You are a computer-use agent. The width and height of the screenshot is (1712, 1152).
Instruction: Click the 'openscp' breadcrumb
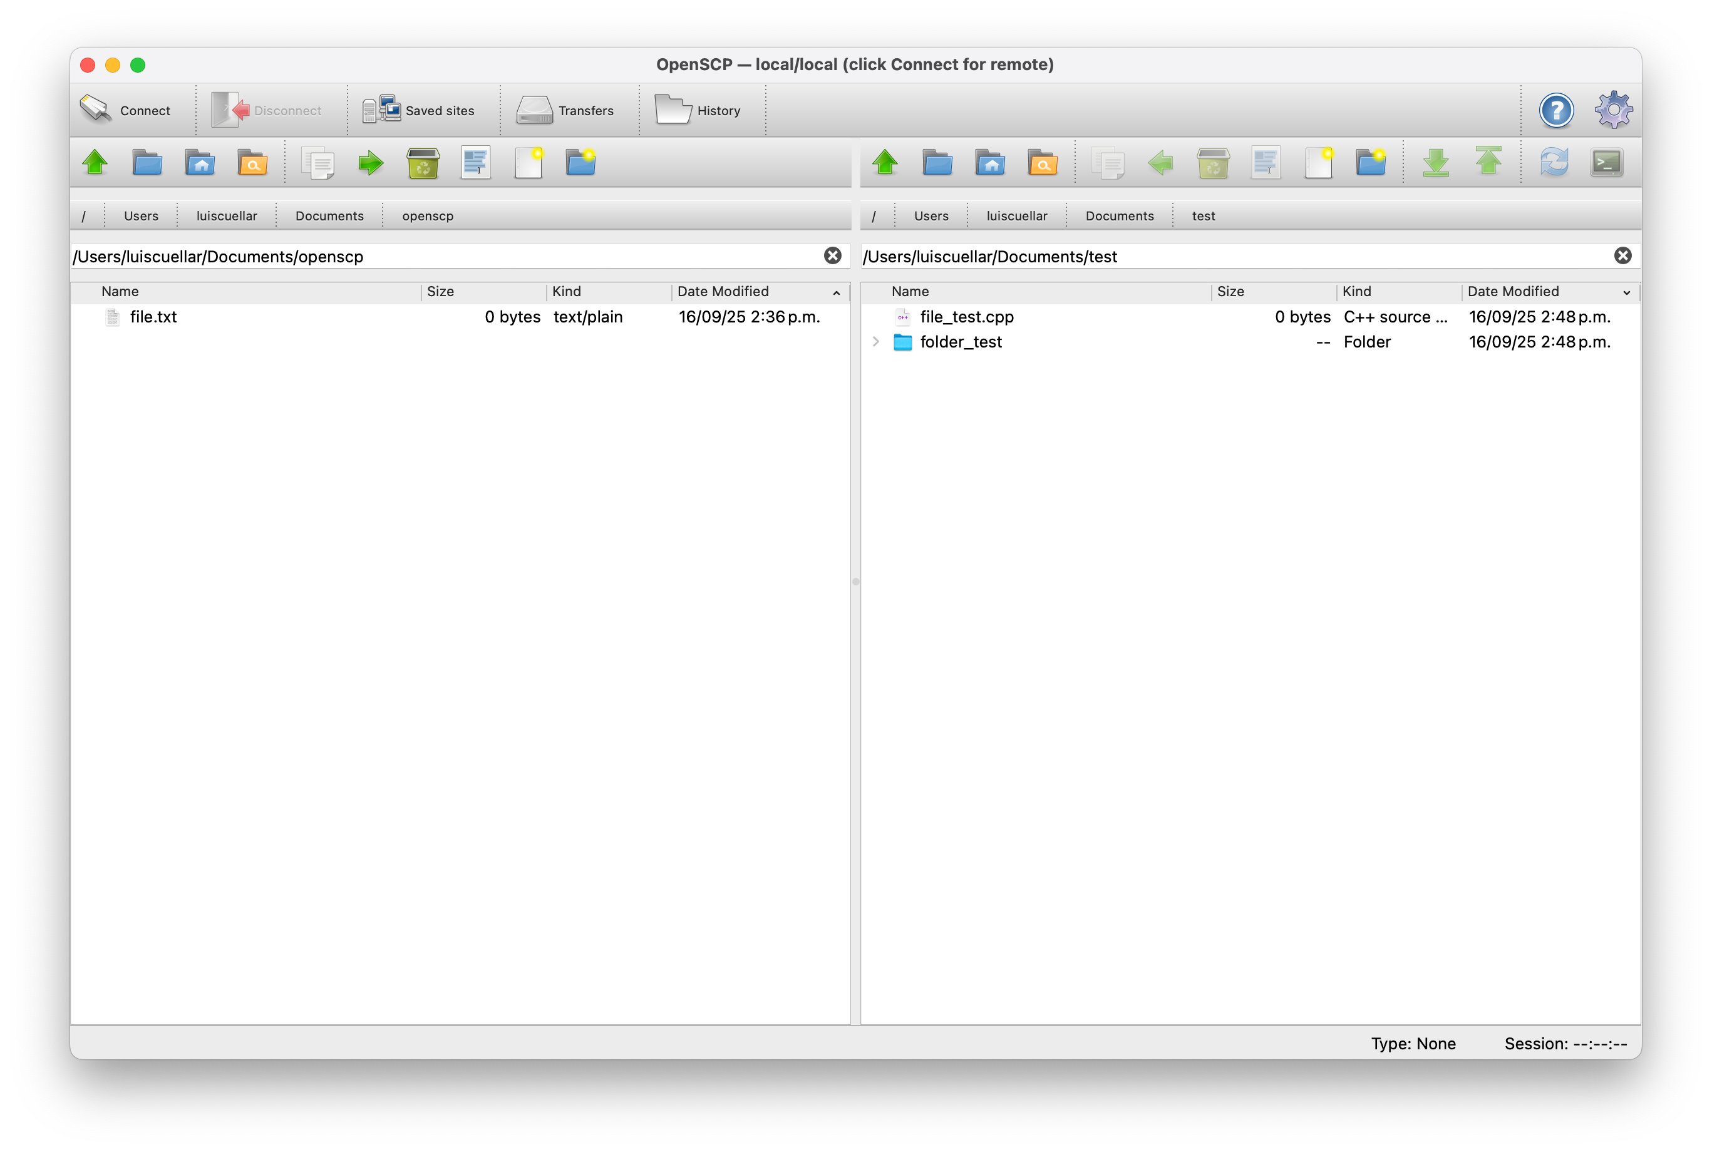[428, 216]
